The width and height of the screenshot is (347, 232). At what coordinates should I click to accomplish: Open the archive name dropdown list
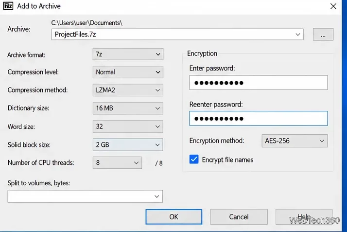click(x=297, y=35)
